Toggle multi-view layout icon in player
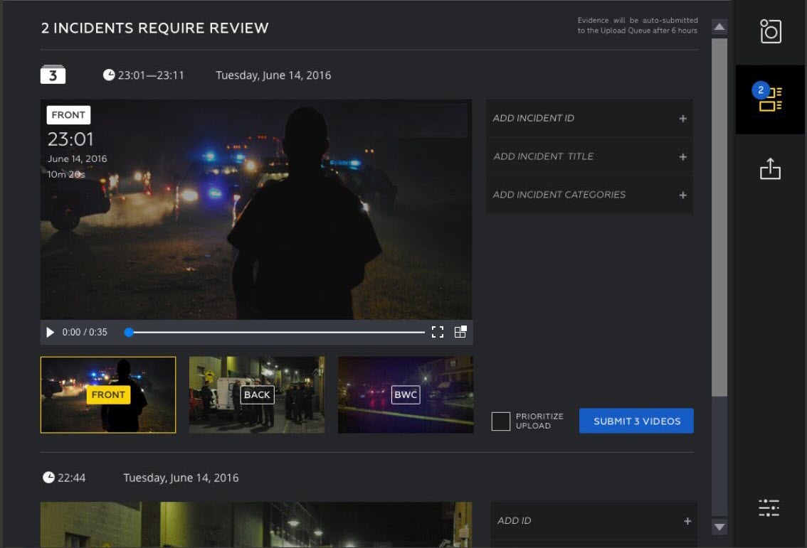The height and width of the screenshot is (548, 807). 460,332
